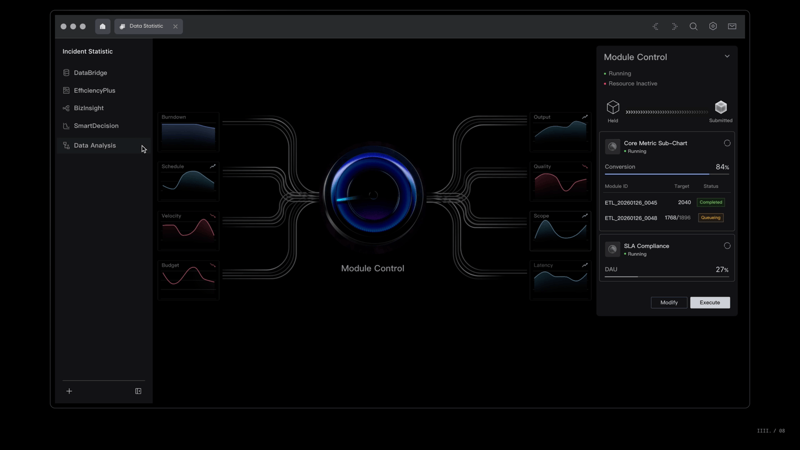Click the Modify button
Screen dimensions: 800x450
(669, 303)
